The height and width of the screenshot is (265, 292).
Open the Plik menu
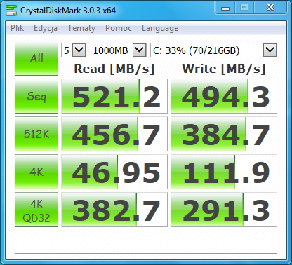(17, 28)
